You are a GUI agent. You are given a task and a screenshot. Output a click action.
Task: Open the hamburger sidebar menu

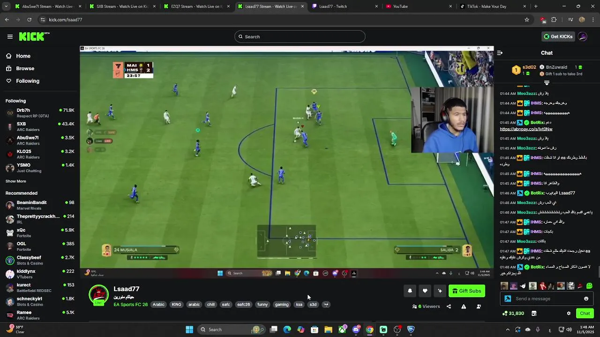[x=10, y=37]
